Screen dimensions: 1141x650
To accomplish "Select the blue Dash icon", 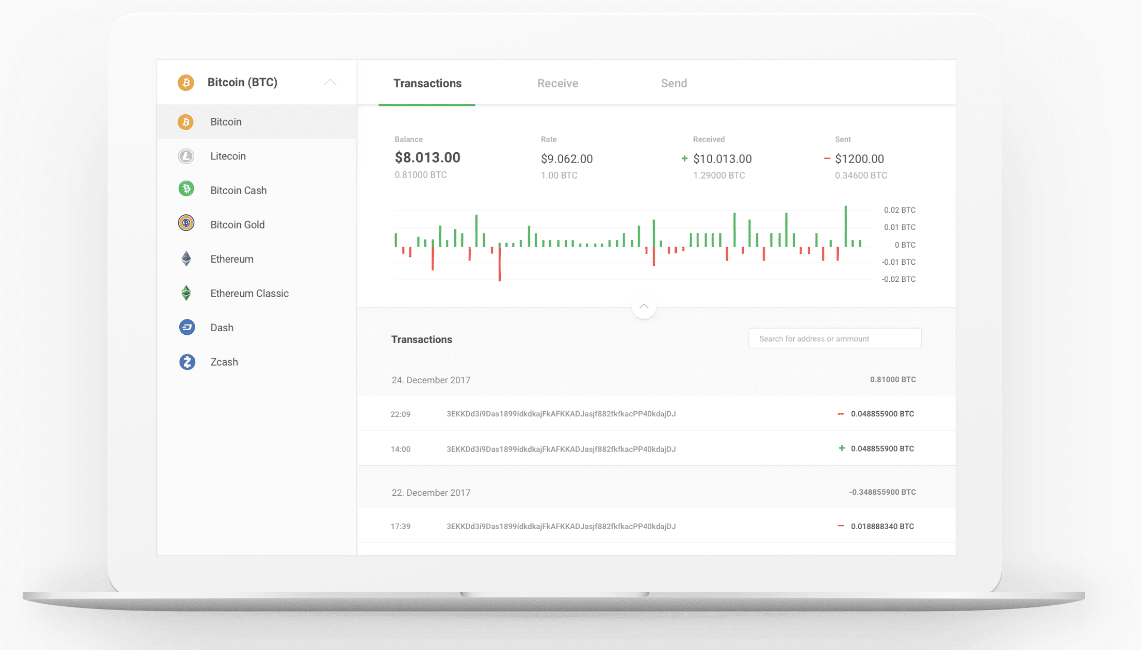I will pyautogui.click(x=187, y=327).
